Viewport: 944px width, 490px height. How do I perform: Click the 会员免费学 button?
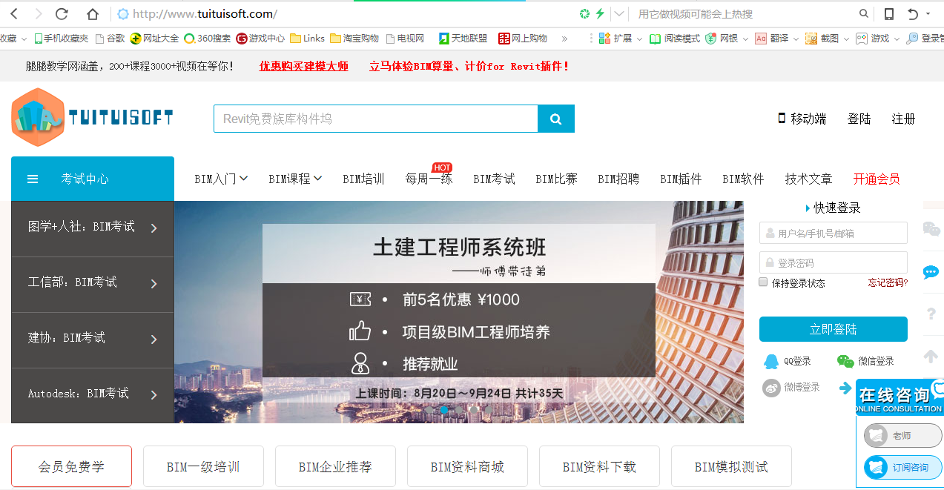(71, 466)
